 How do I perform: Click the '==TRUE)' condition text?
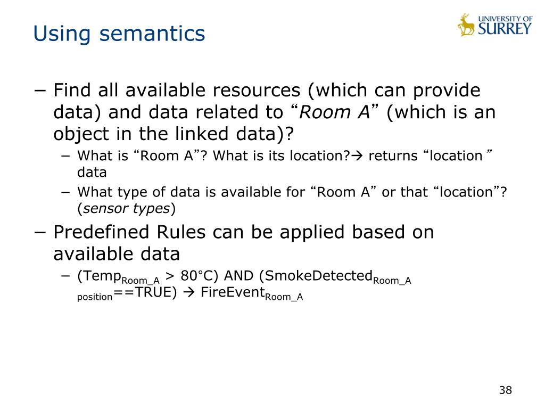pyautogui.click(x=145, y=292)
